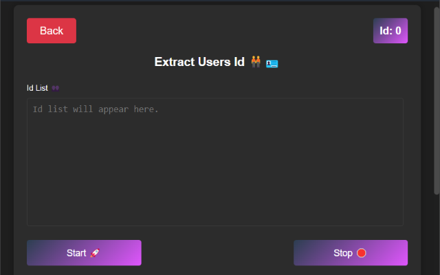Go back using the red Back button
This screenshot has height=275, width=440.
tap(52, 30)
